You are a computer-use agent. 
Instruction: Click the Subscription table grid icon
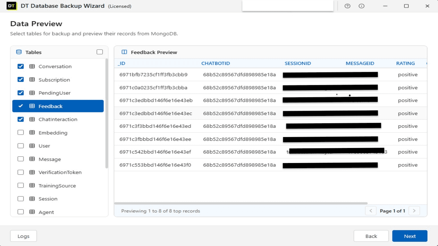pos(32,80)
